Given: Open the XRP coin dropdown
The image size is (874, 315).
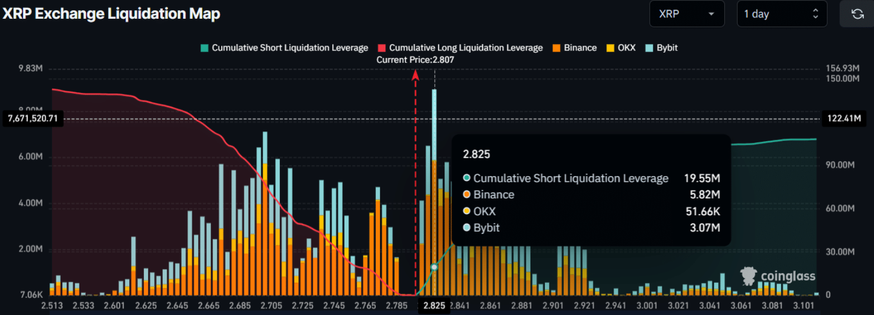Looking at the screenshot, I should [x=687, y=14].
